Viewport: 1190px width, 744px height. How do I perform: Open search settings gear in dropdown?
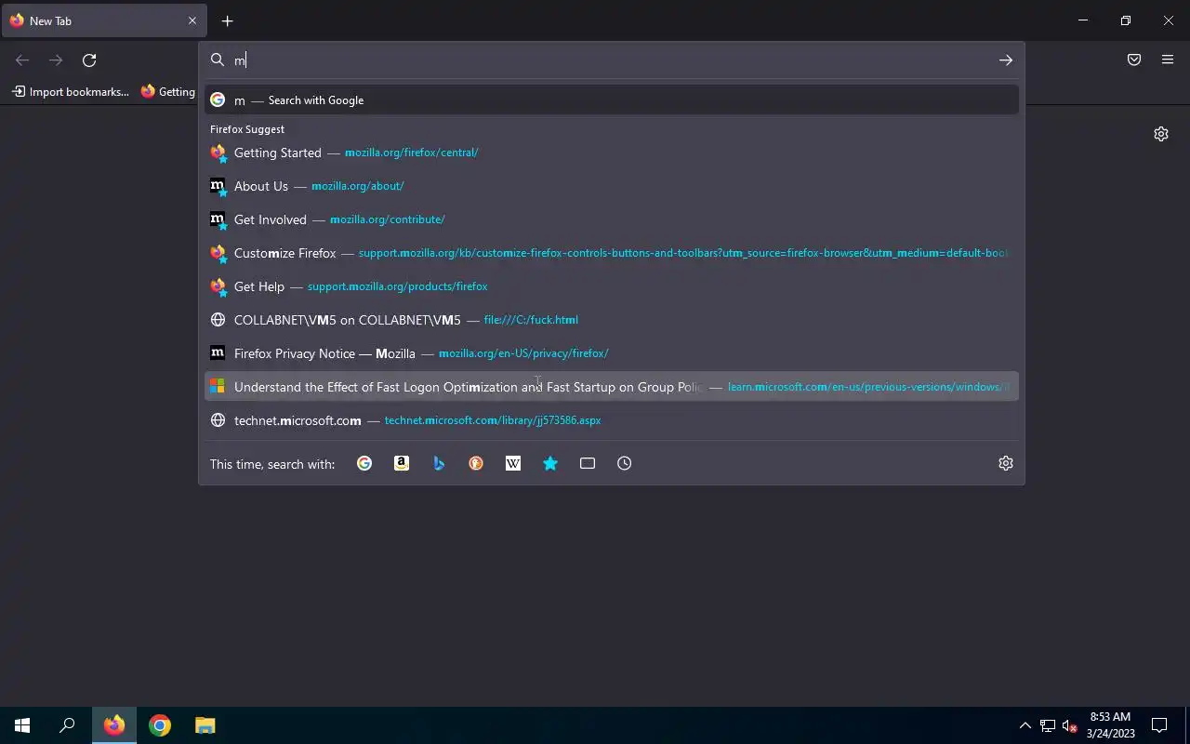pyautogui.click(x=1006, y=463)
